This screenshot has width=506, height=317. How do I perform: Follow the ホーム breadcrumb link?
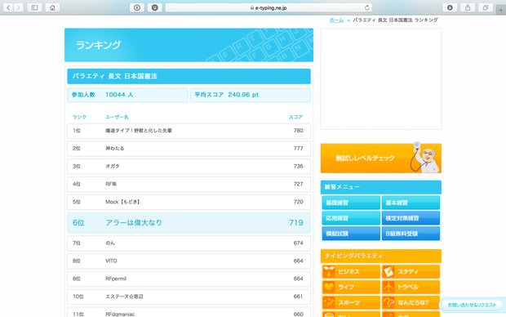point(336,20)
